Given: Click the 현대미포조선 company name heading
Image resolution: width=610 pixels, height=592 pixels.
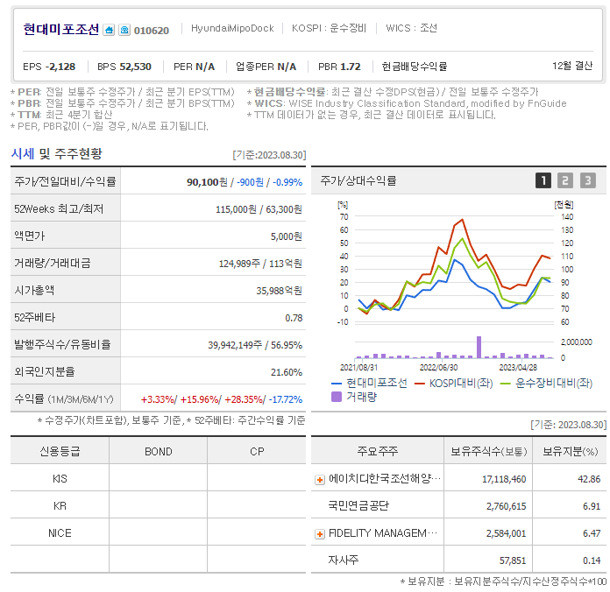Looking at the screenshot, I should click(x=61, y=29).
